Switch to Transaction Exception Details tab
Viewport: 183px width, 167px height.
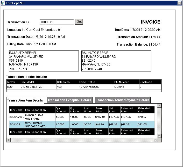point(69,100)
